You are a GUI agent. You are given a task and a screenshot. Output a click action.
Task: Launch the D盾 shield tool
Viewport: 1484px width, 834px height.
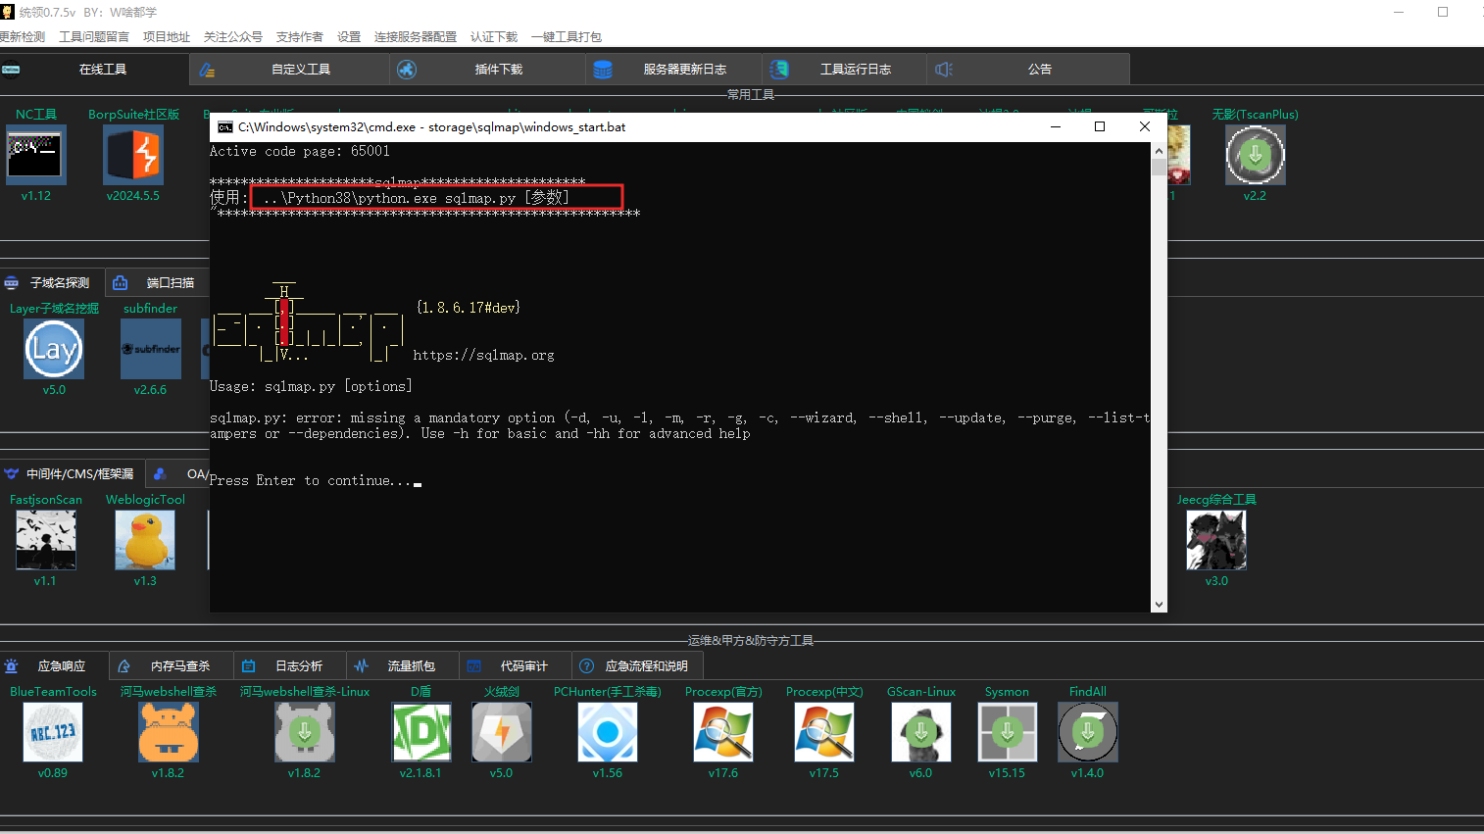tap(420, 732)
